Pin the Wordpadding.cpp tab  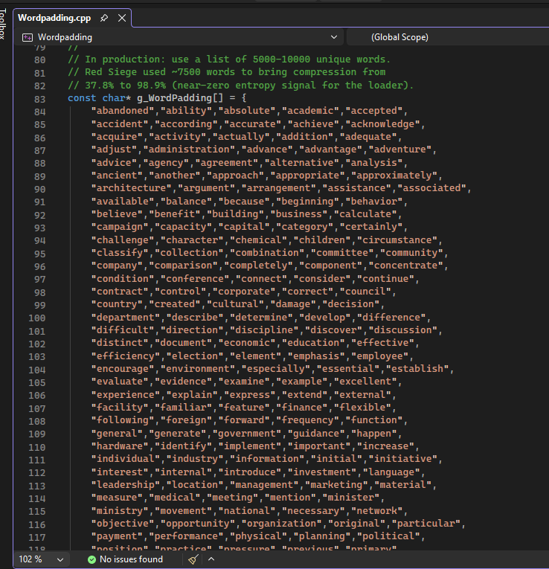104,18
